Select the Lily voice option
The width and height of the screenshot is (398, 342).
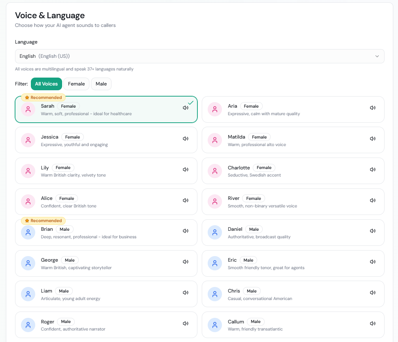click(106, 171)
